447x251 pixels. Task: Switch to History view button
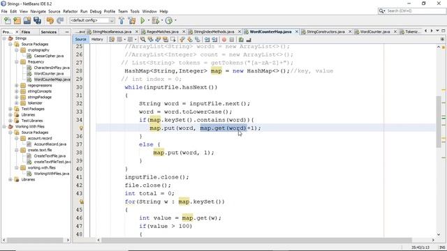(97, 39)
